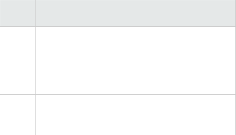Screen dimensions: 236x135
Task: Click the column divider within the gray header row
Action: point(35,13)
